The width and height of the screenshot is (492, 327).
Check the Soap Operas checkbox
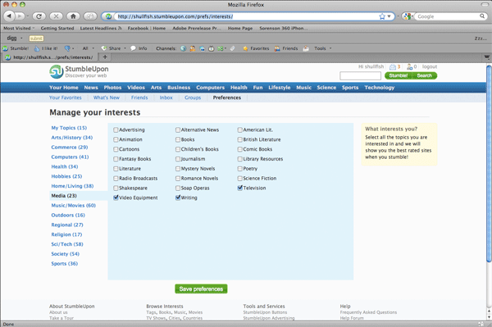click(x=178, y=188)
